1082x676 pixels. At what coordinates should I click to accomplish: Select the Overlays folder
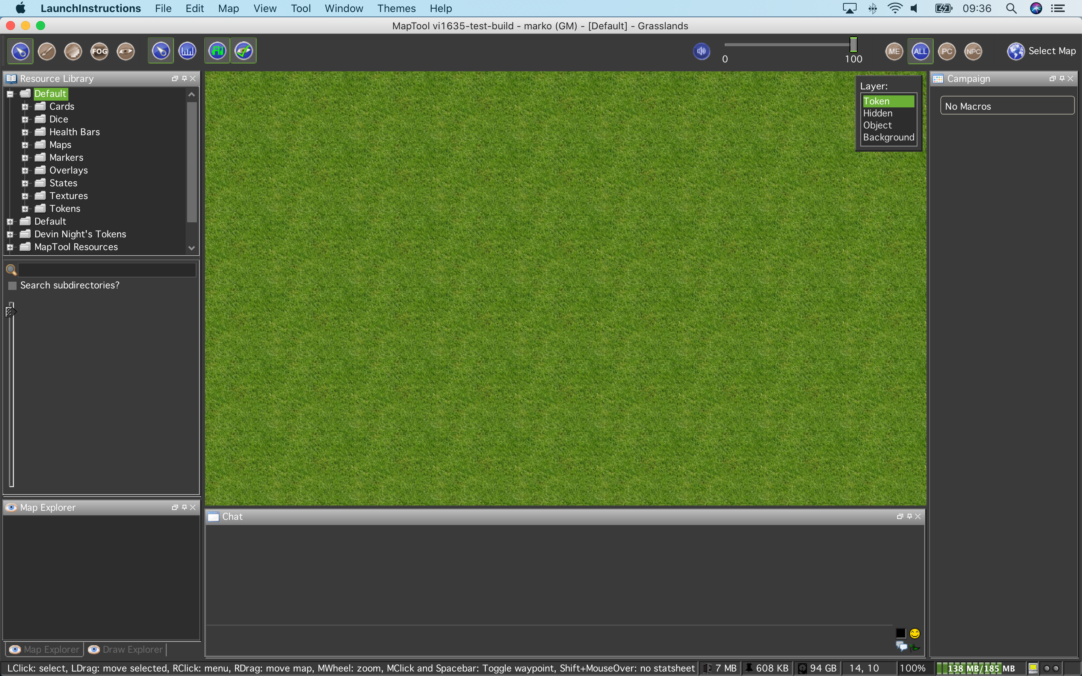click(x=68, y=171)
